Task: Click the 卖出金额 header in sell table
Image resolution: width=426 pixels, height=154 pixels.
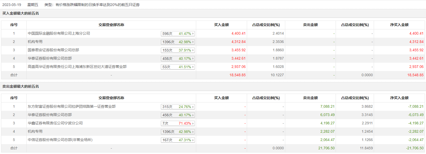Action: pyautogui.click(x=310, y=98)
